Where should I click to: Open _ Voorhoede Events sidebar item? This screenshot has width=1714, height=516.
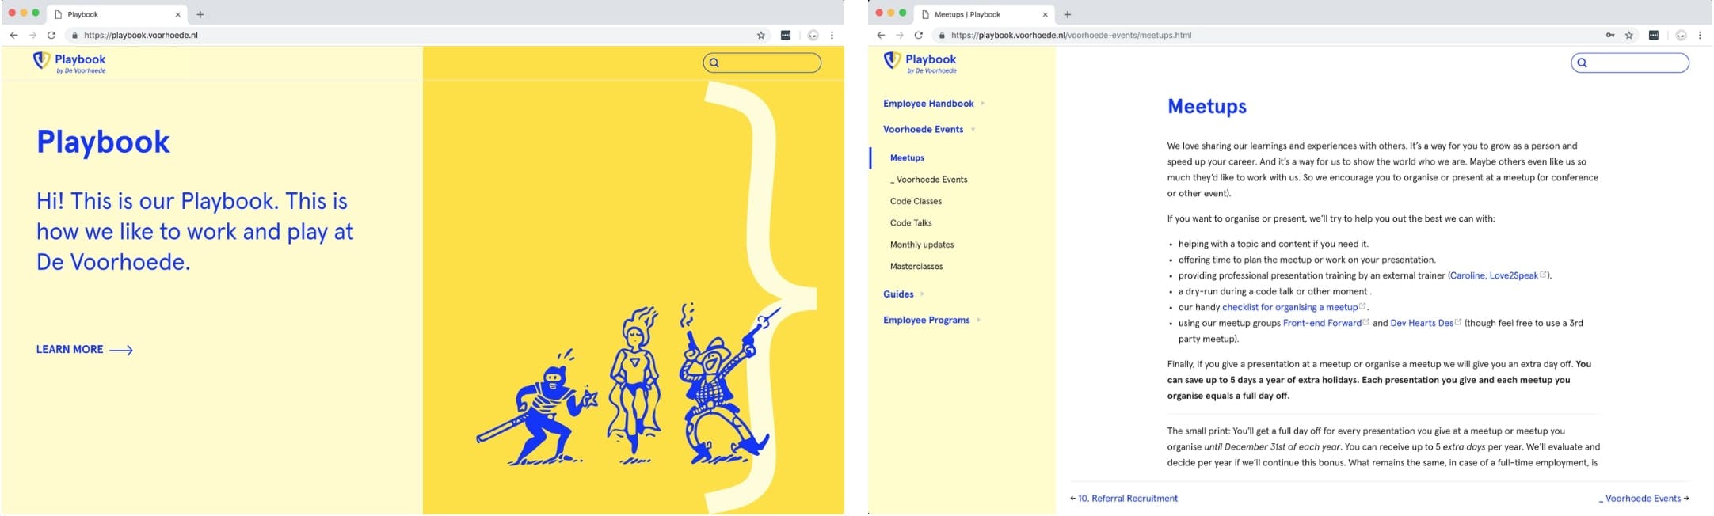[x=928, y=180]
